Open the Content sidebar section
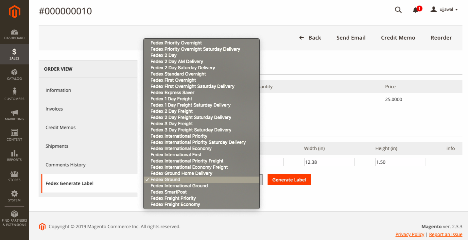Image resolution: width=468 pixels, height=240 pixels. [14, 136]
